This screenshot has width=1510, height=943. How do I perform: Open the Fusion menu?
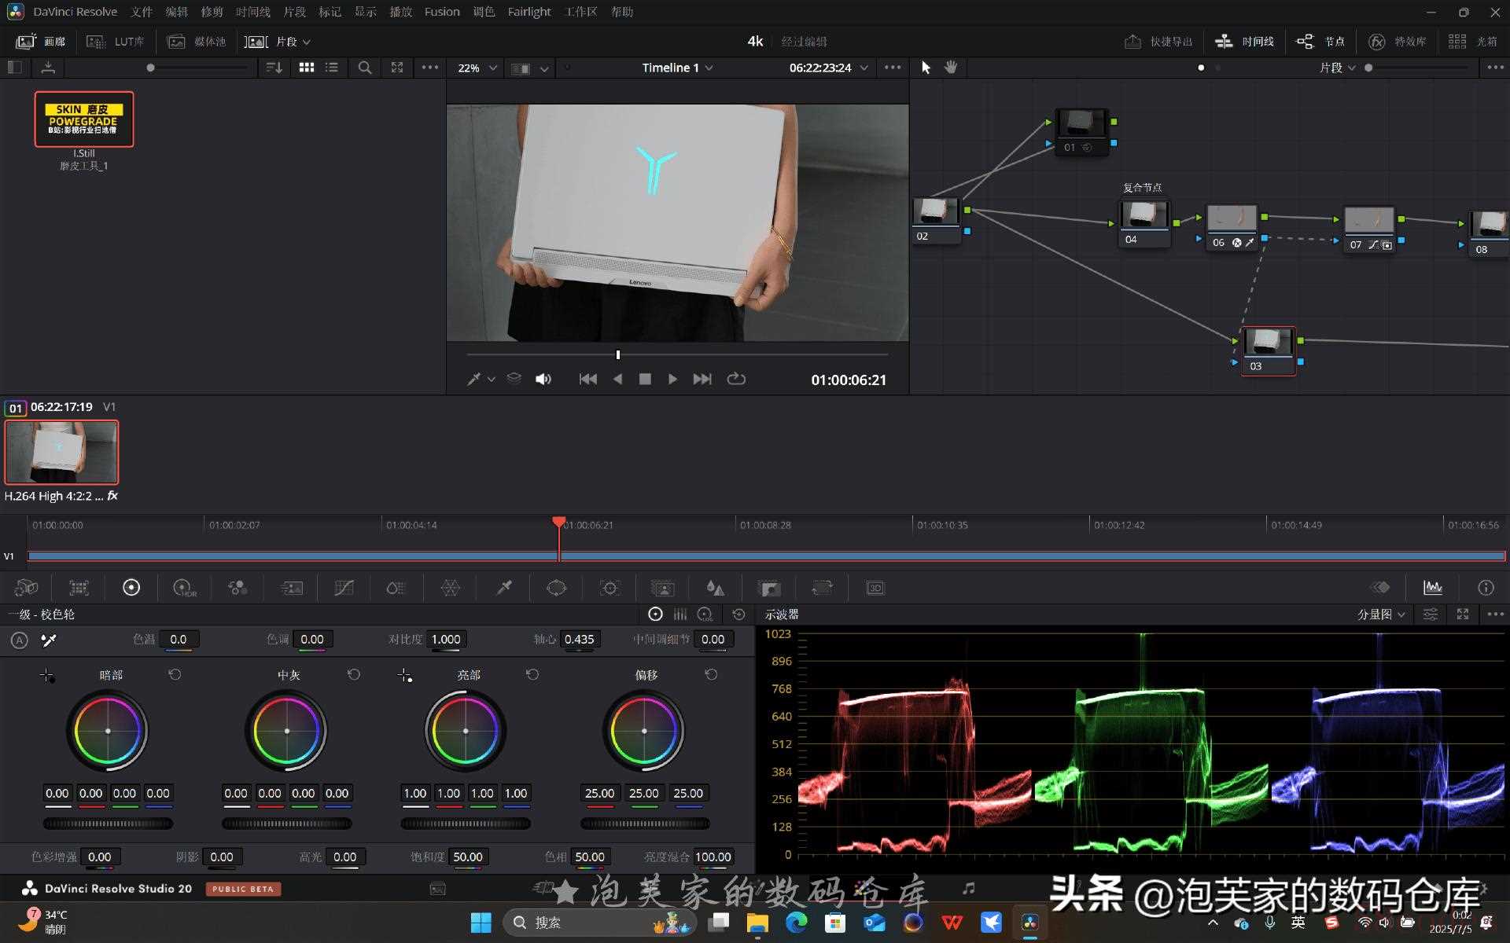coord(442,12)
